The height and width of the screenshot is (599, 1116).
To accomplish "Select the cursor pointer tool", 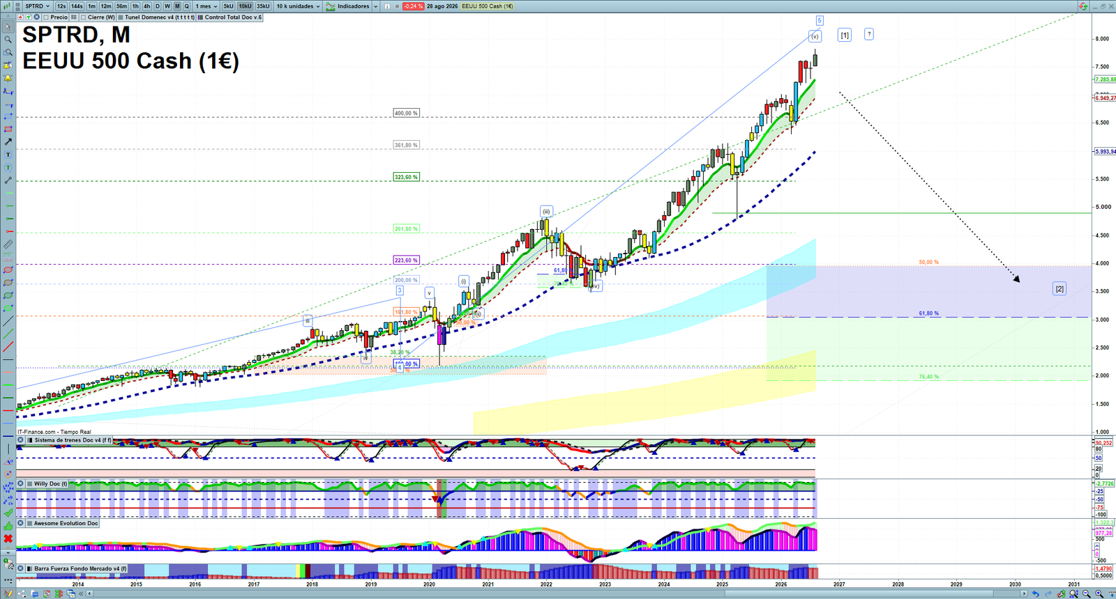I will (8, 26).
